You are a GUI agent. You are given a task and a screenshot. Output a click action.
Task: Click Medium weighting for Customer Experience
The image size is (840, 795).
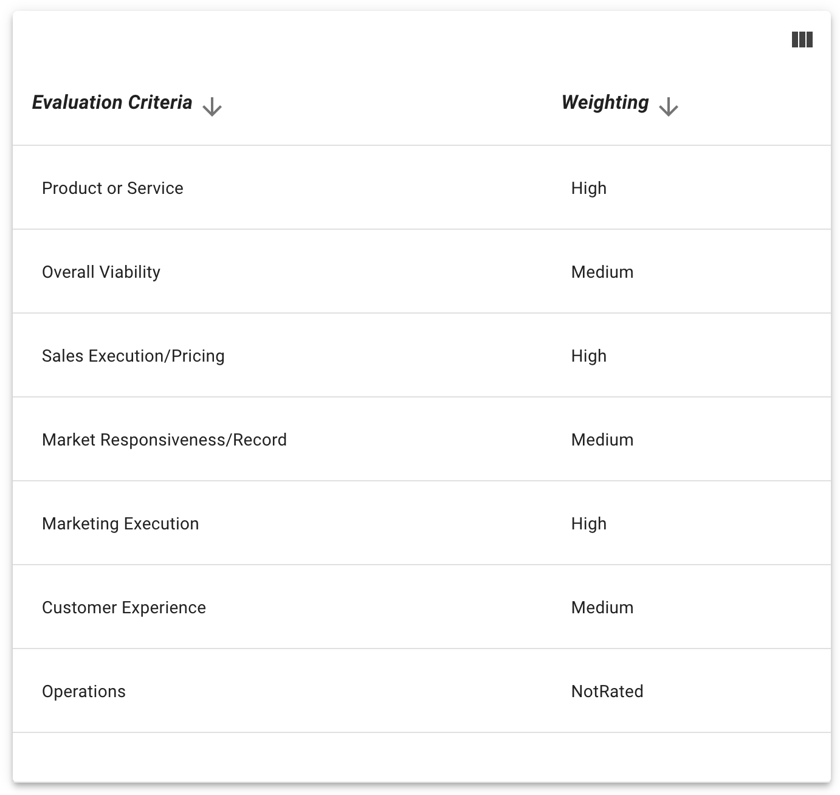(x=602, y=608)
